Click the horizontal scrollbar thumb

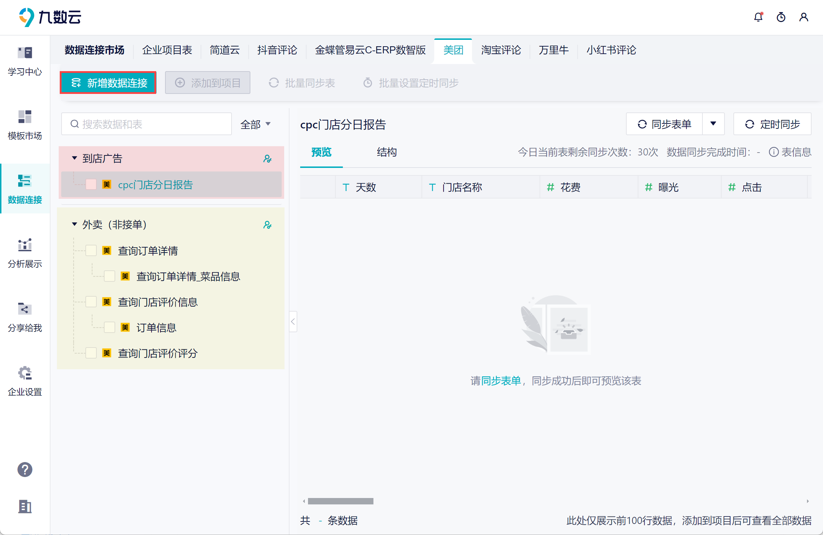pos(341,501)
